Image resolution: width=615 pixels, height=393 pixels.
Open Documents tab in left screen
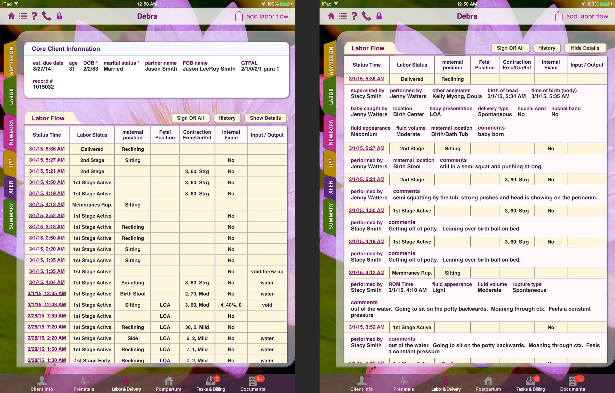253,384
